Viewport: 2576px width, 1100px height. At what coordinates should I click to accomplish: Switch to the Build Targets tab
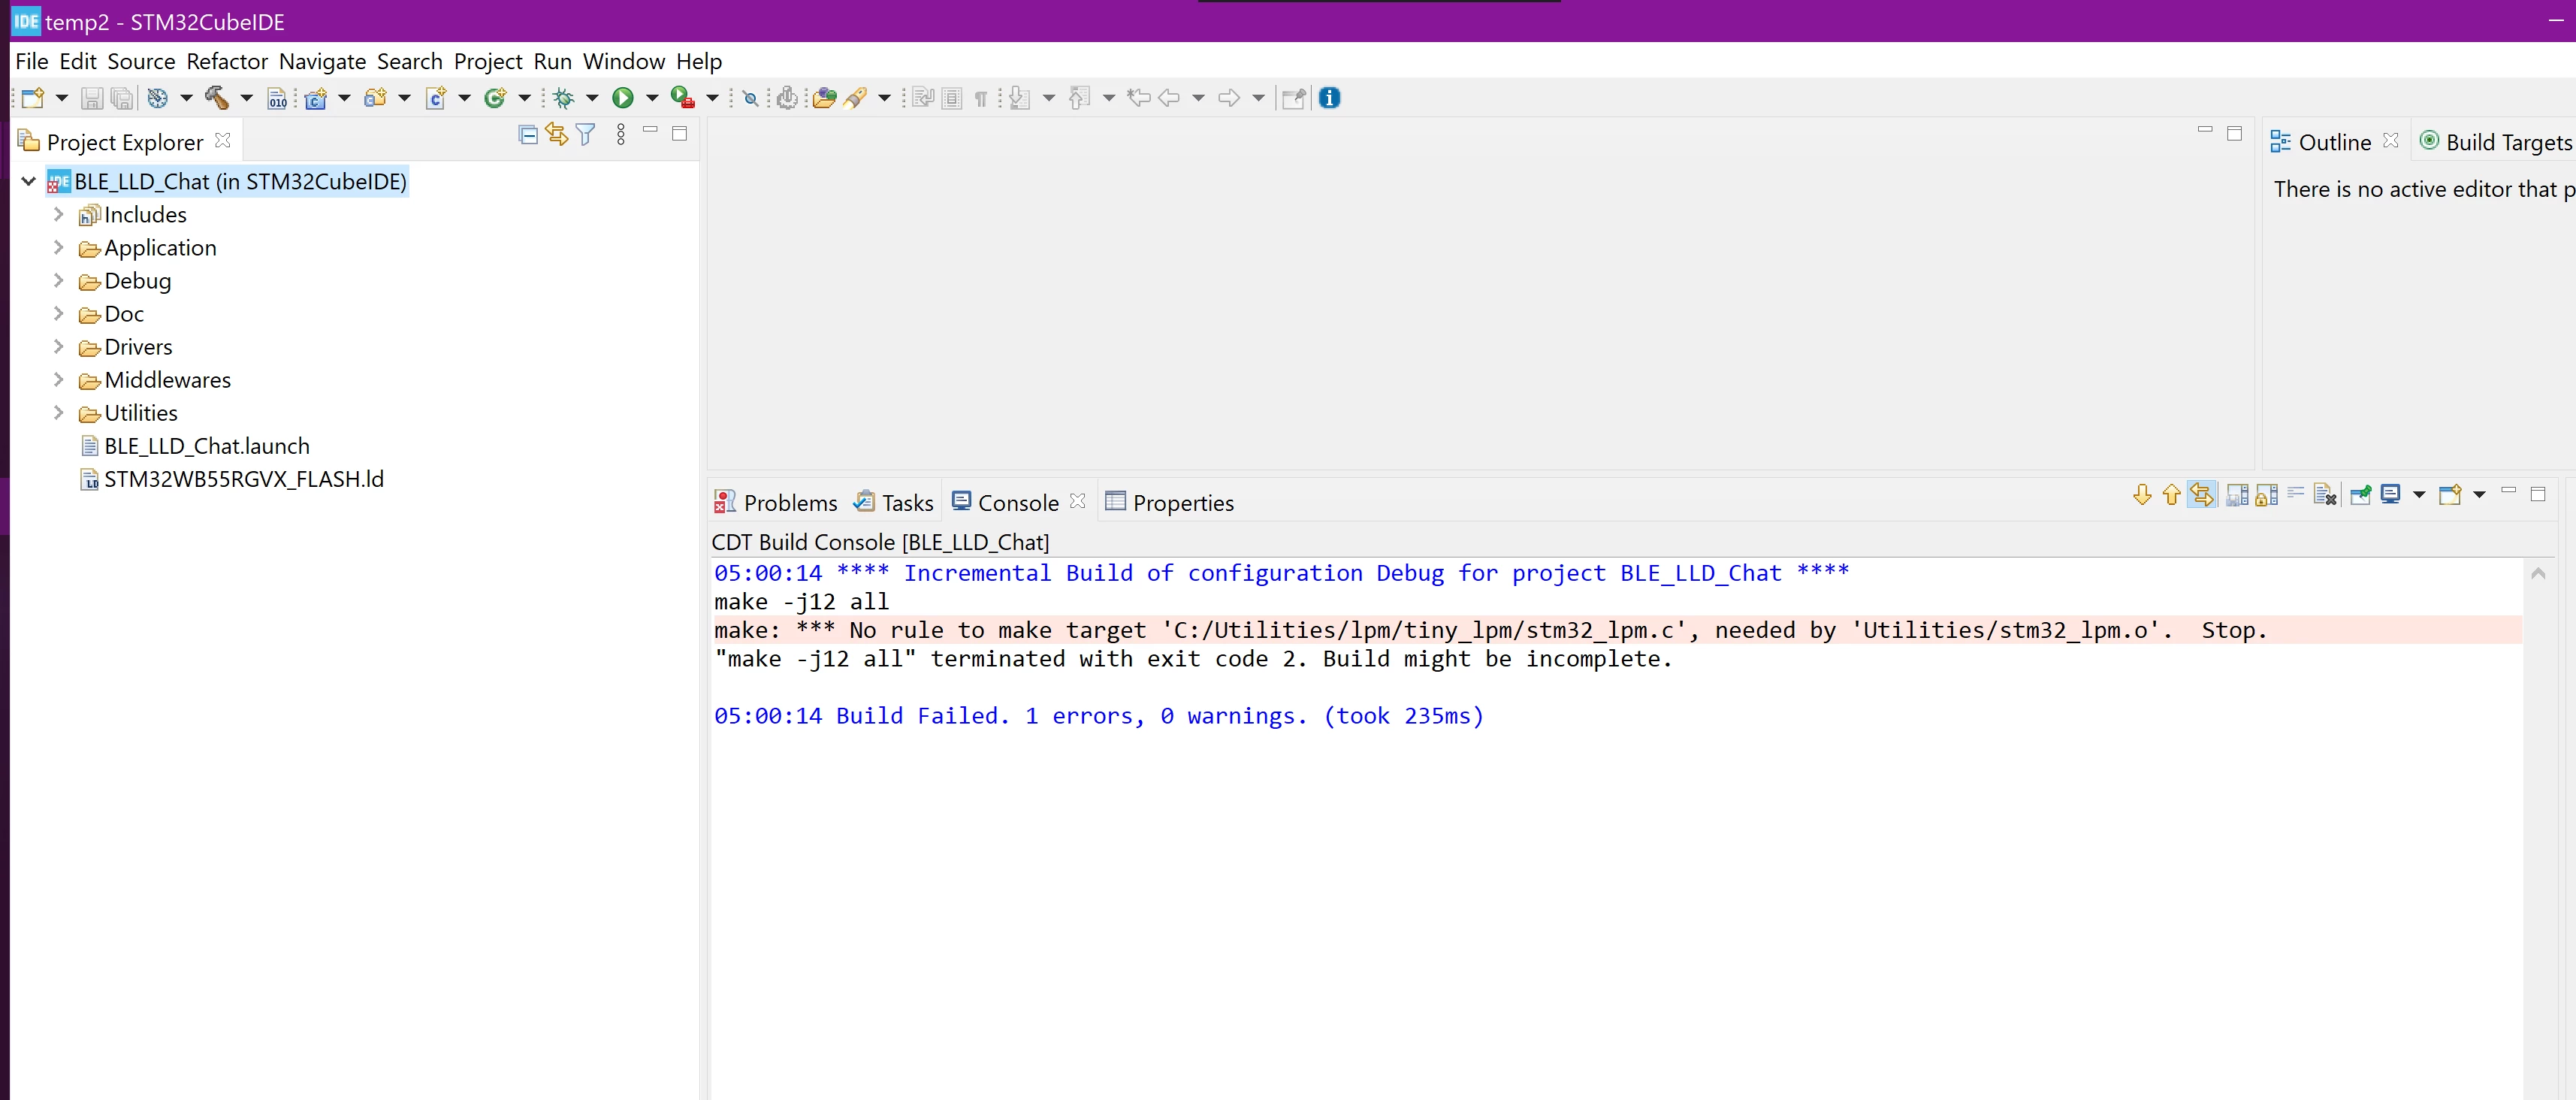click(2496, 143)
